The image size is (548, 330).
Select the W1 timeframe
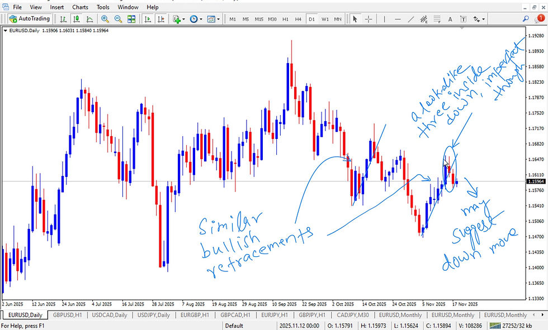(x=325, y=19)
